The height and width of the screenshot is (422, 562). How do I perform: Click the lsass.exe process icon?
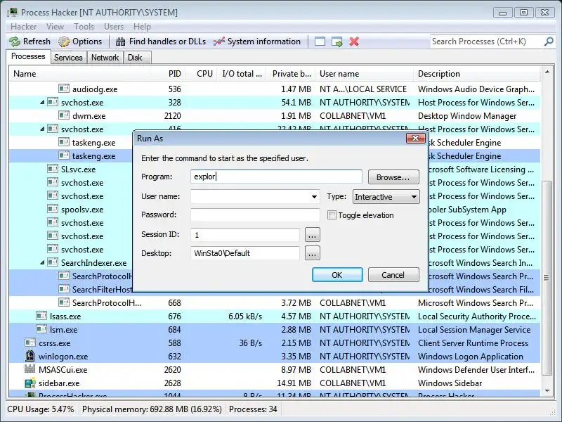tap(41, 316)
